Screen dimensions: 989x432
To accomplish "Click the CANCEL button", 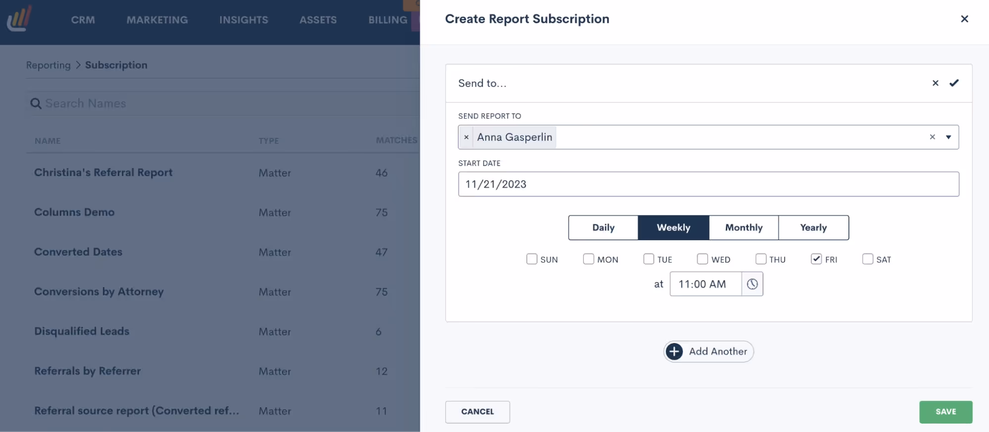I will coord(477,412).
